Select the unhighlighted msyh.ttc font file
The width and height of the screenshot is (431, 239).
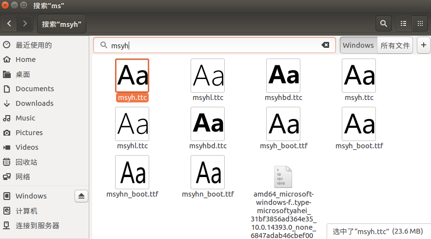(359, 80)
